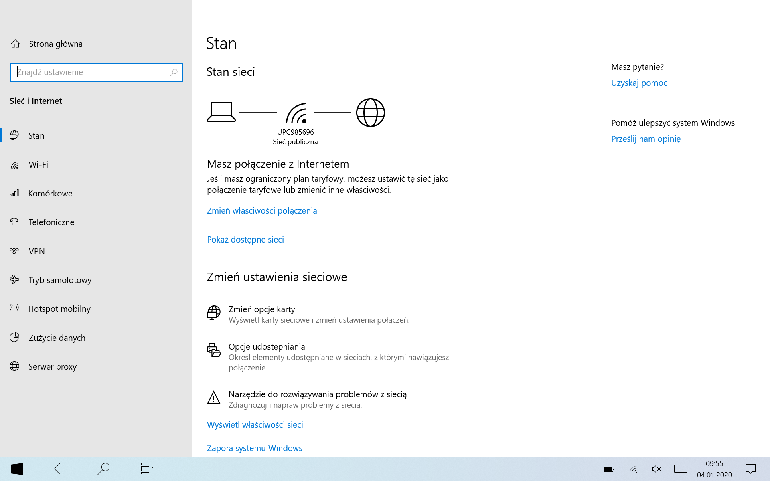
Task: Click the Zużycie danych pie chart icon
Action: [x=14, y=338]
